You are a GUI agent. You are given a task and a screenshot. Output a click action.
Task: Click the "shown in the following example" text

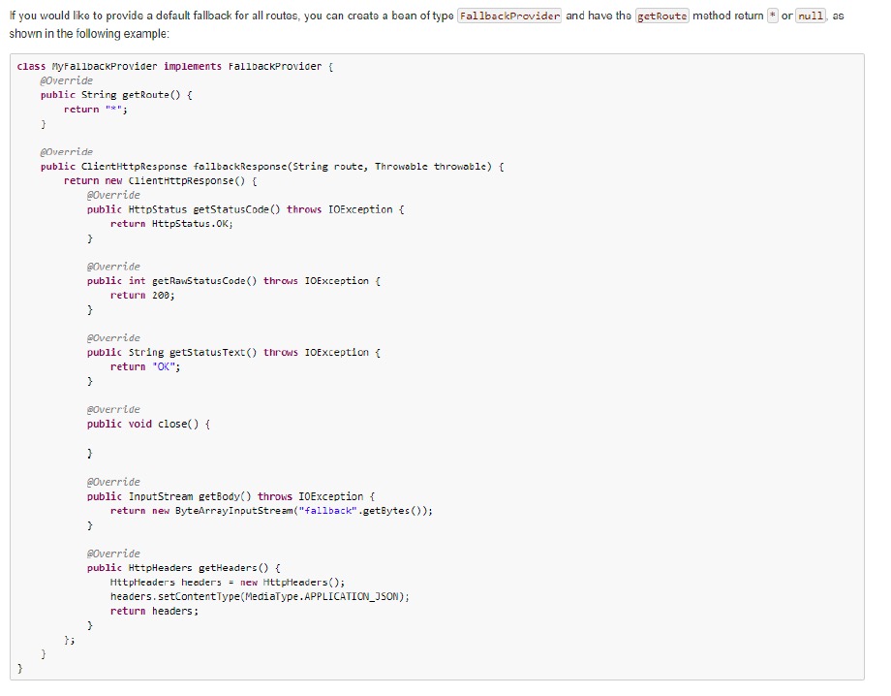tap(89, 34)
